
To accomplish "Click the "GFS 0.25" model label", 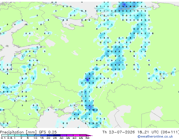I will tap(48, 132).
